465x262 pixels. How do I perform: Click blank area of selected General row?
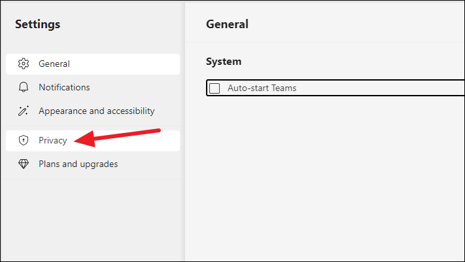[124, 64]
